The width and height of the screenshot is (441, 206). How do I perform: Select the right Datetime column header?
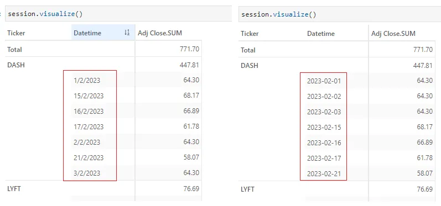pyautogui.click(x=336, y=33)
